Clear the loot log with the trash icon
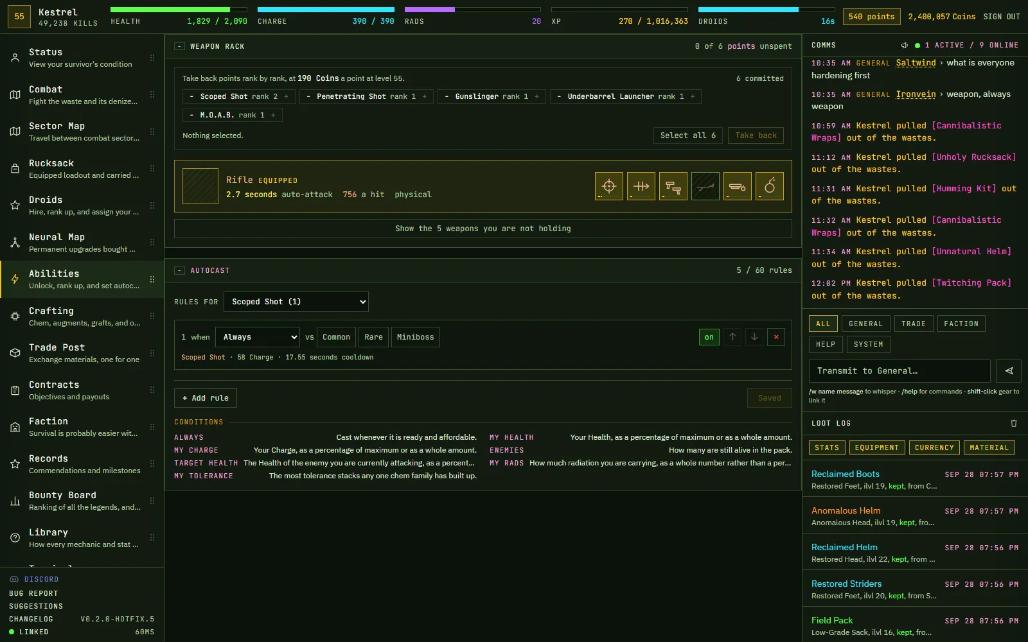This screenshot has width=1028, height=642. (x=1014, y=423)
